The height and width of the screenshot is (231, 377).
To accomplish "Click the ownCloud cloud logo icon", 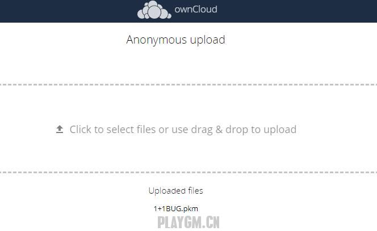I will click(x=154, y=10).
